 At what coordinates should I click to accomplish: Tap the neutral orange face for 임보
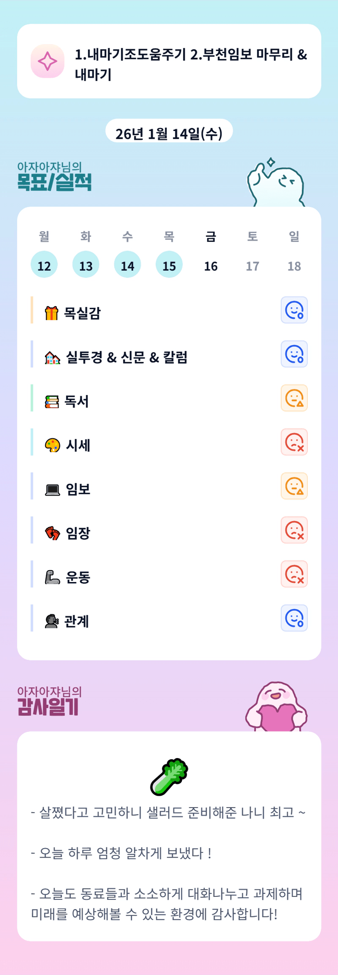294,486
